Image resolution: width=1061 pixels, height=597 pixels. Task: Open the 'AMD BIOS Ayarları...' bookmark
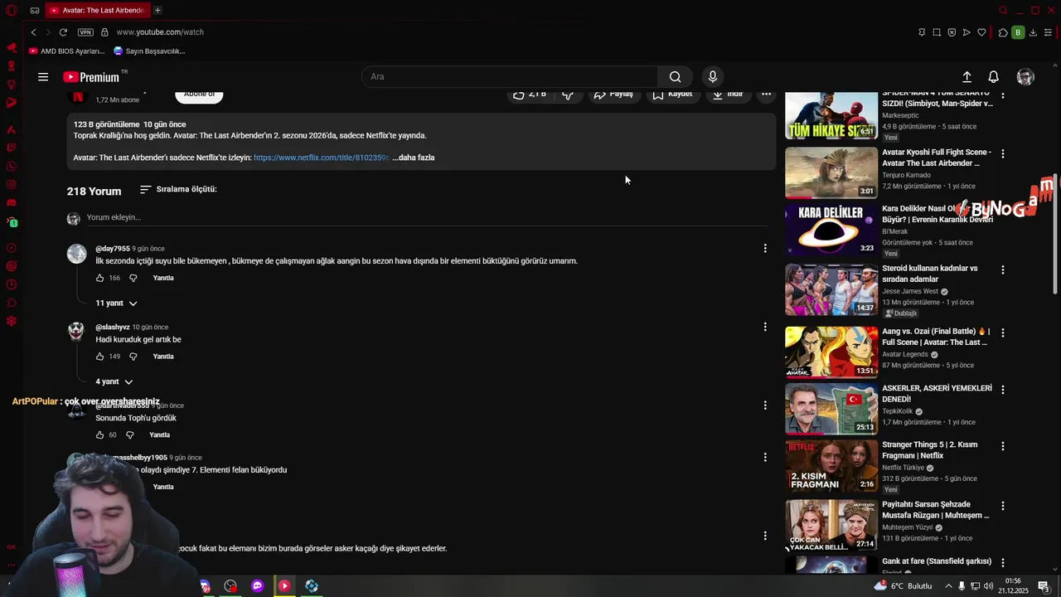pos(66,51)
